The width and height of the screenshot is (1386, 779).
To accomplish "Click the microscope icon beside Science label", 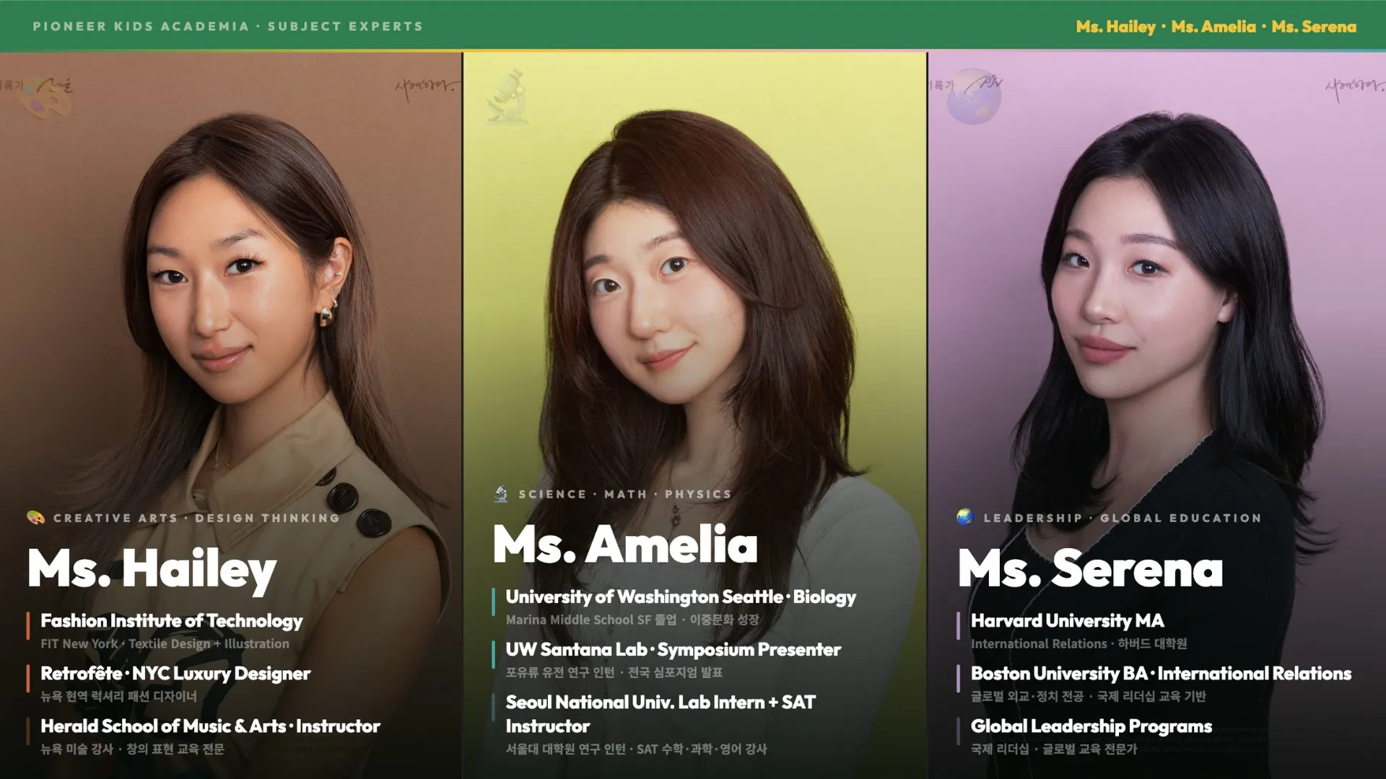I will pyautogui.click(x=500, y=494).
